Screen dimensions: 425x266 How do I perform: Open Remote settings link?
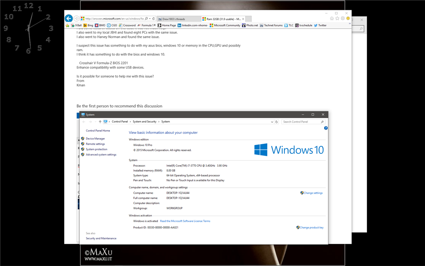point(95,144)
